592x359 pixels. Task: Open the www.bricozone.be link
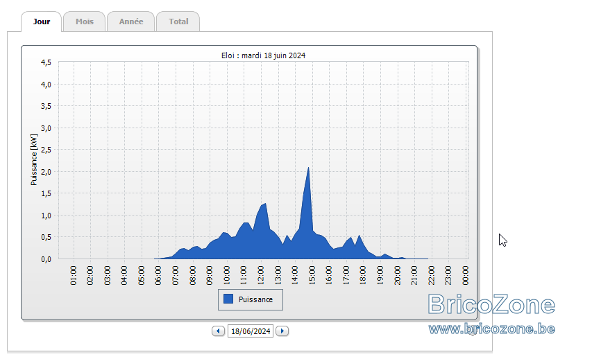[x=491, y=329]
